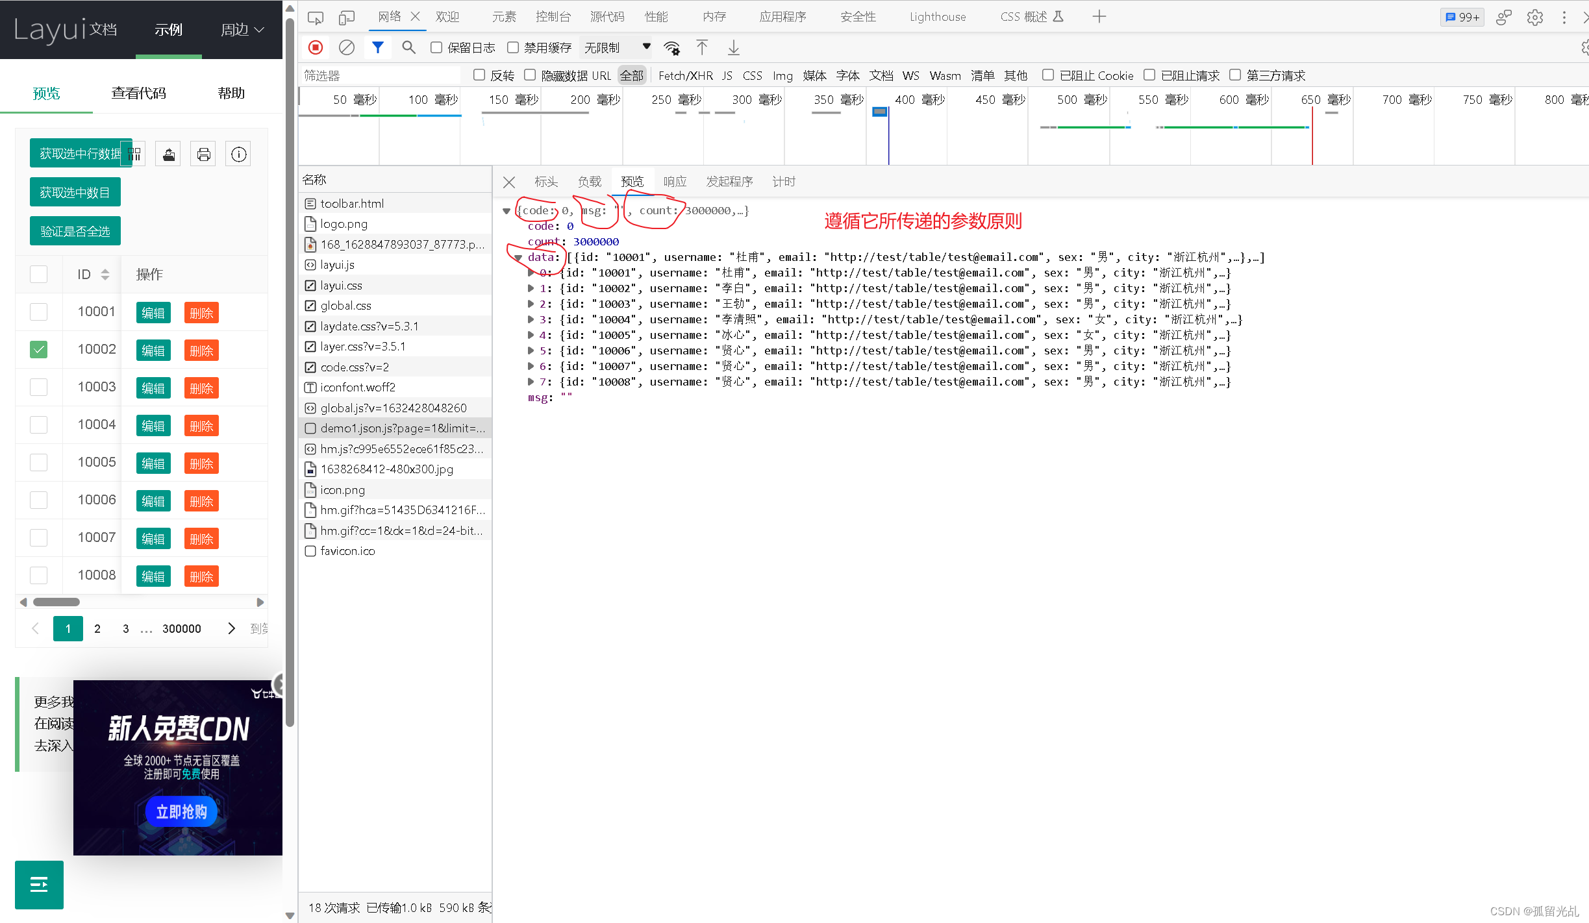1589x923 pixels.
Task: Add a new DevTools tab with plus
Action: click(x=1099, y=17)
